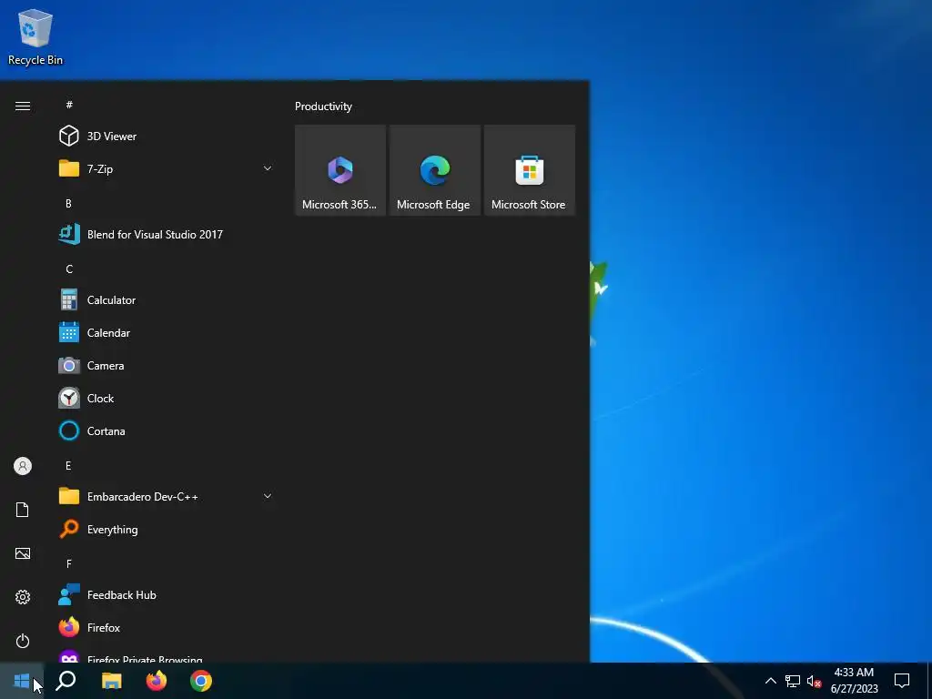Screen dimensions: 932x699
Task: Open Settings gear in Start sidebar
Action: click(x=23, y=597)
